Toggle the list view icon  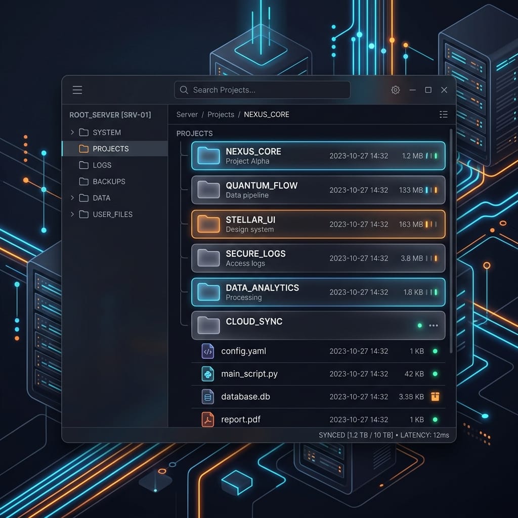[444, 114]
